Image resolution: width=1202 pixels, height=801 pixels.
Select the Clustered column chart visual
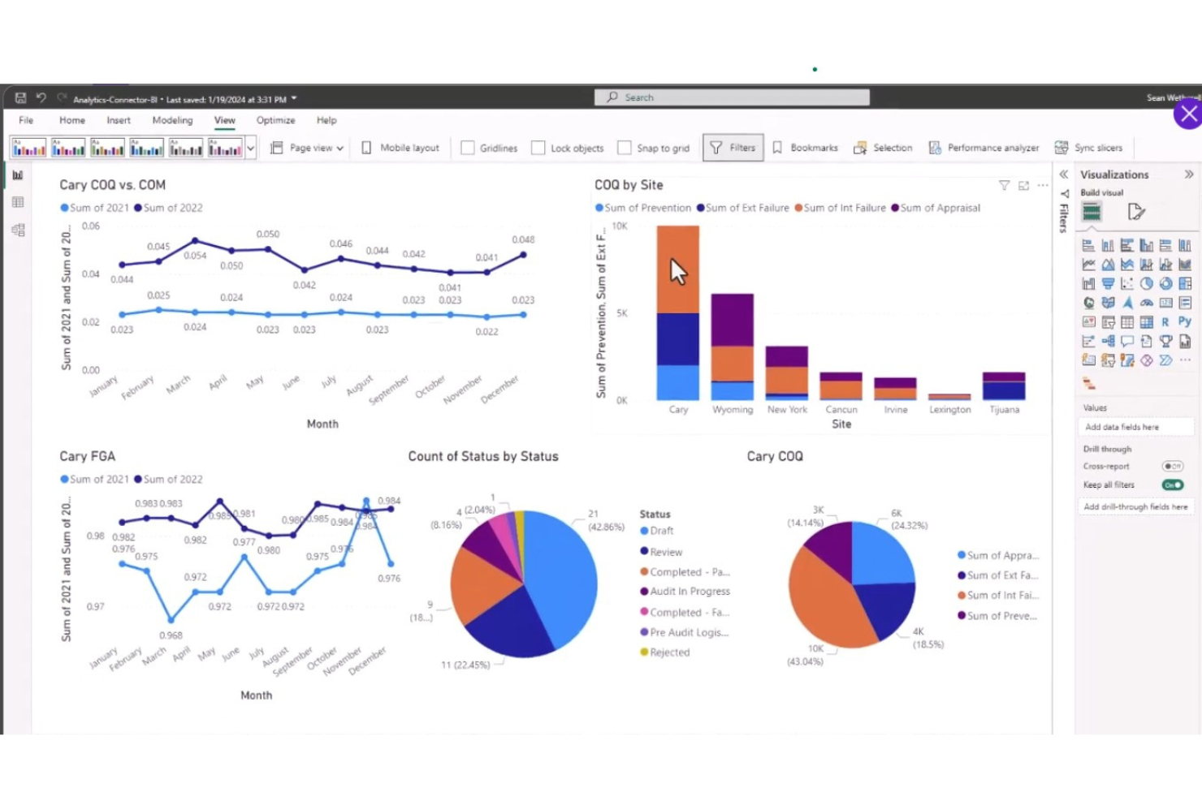click(x=1147, y=245)
